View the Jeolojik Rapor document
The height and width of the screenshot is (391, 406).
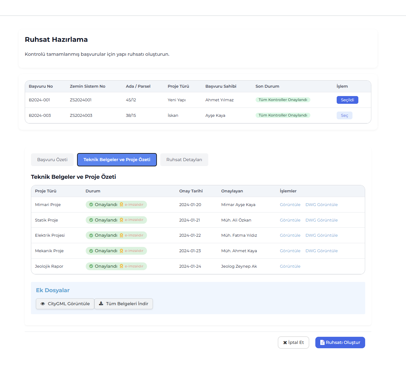290,266
